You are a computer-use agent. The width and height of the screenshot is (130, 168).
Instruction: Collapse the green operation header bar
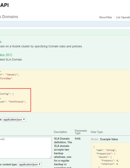(x=65, y=32)
